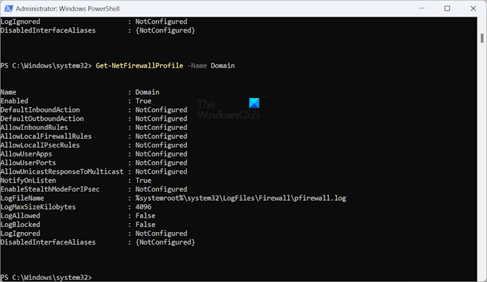Screen dimensions: 487x282
Task: Click the LogBlocked value False
Action: (146, 224)
